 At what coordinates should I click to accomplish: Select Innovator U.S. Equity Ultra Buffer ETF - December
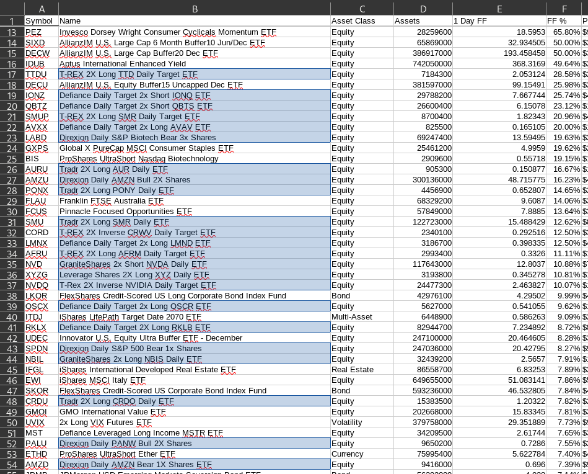point(195,338)
